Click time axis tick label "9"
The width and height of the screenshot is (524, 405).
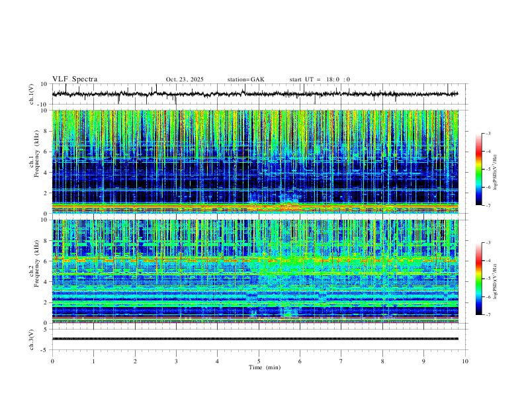coord(423,361)
